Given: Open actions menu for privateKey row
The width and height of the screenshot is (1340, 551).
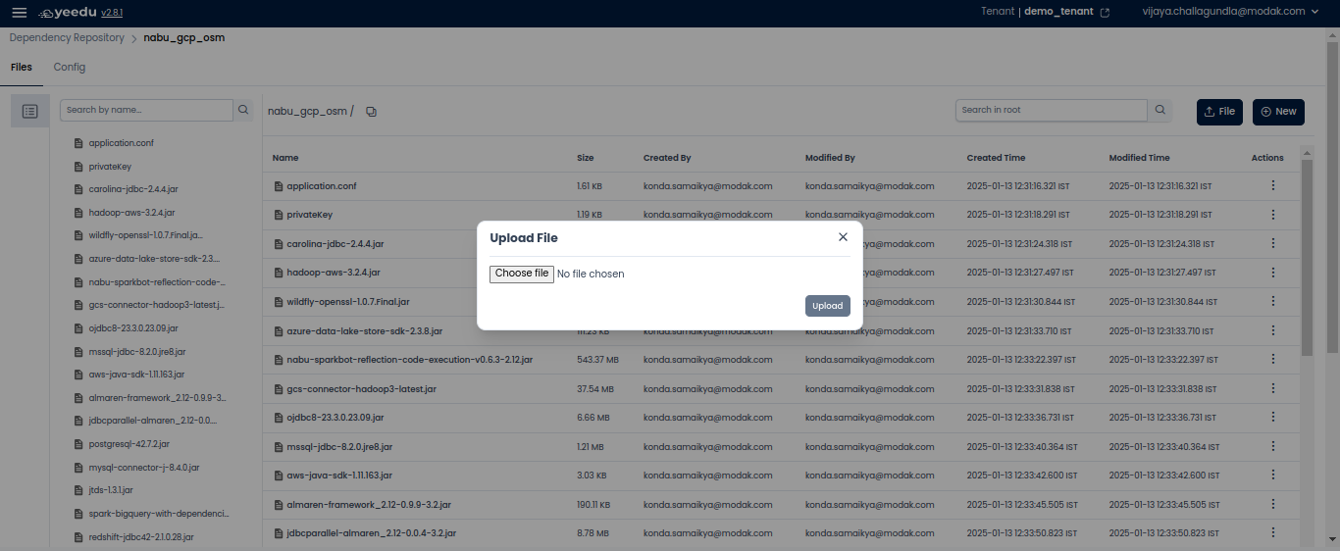Looking at the screenshot, I should click(1273, 215).
